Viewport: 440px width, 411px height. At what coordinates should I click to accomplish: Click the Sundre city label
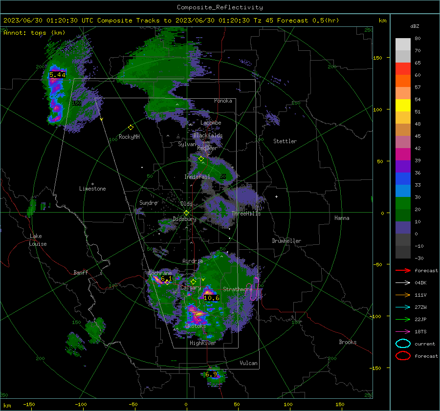(148, 203)
